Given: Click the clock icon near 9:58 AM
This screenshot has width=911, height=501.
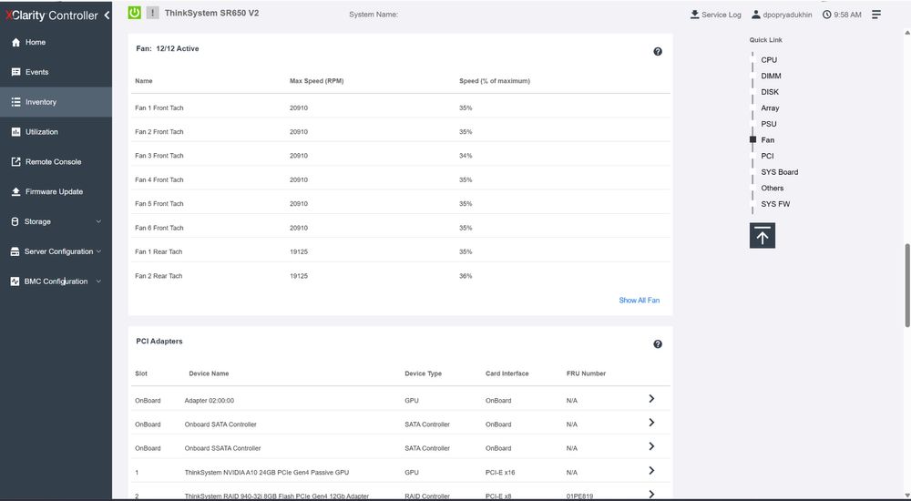Looking at the screenshot, I should pos(827,15).
